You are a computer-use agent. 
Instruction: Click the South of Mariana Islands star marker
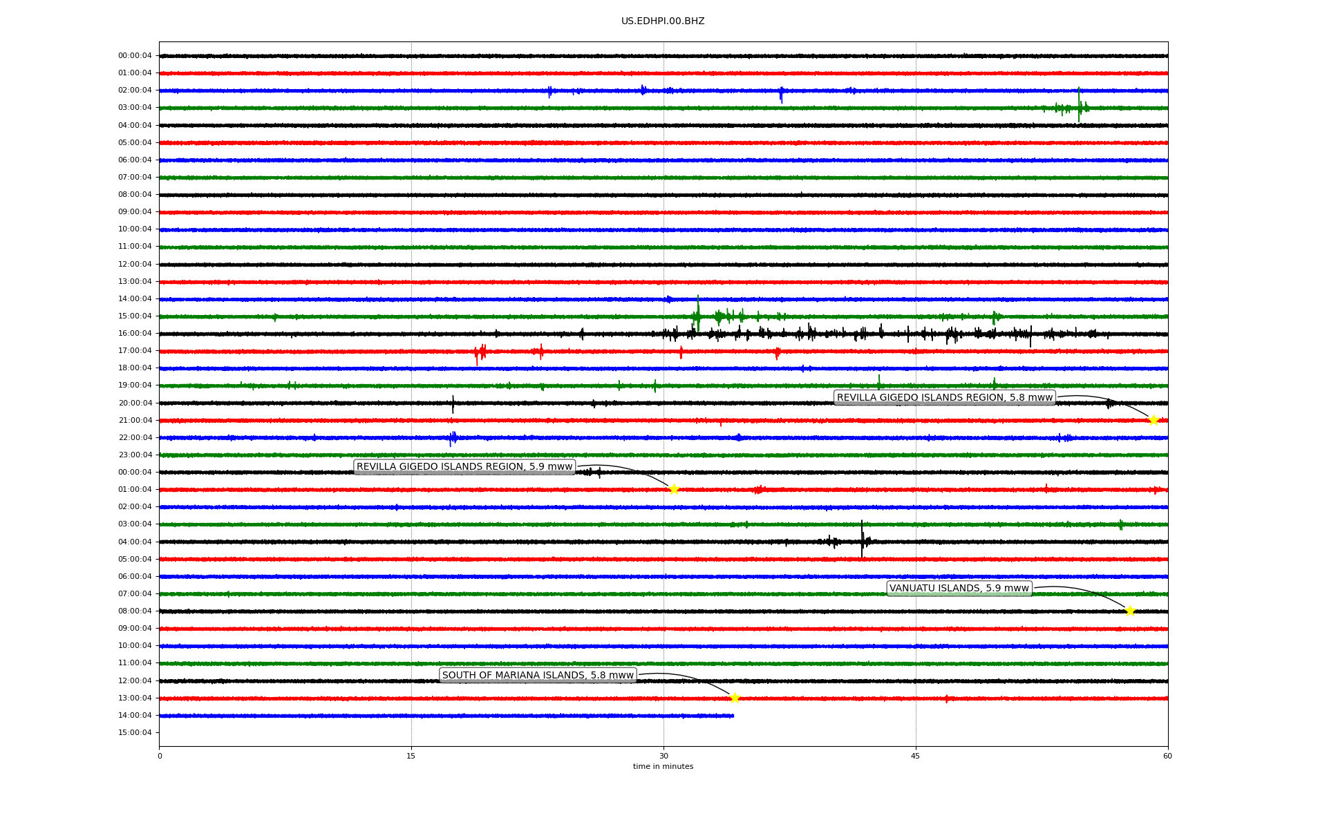click(x=735, y=698)
